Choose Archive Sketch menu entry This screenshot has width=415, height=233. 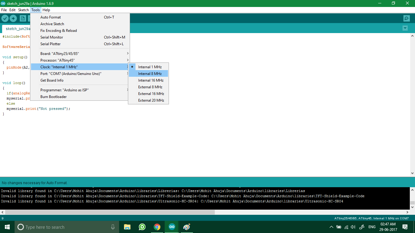pos(80,24)
